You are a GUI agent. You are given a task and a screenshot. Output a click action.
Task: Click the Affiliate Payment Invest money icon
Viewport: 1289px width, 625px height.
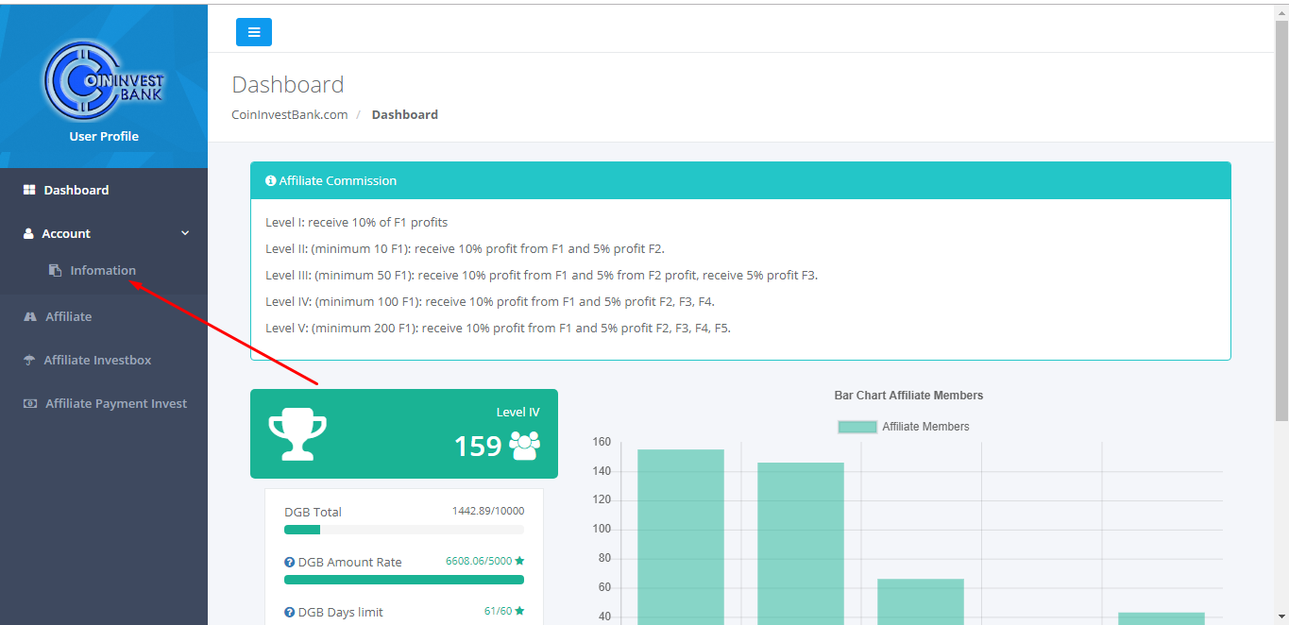(30, 403)
